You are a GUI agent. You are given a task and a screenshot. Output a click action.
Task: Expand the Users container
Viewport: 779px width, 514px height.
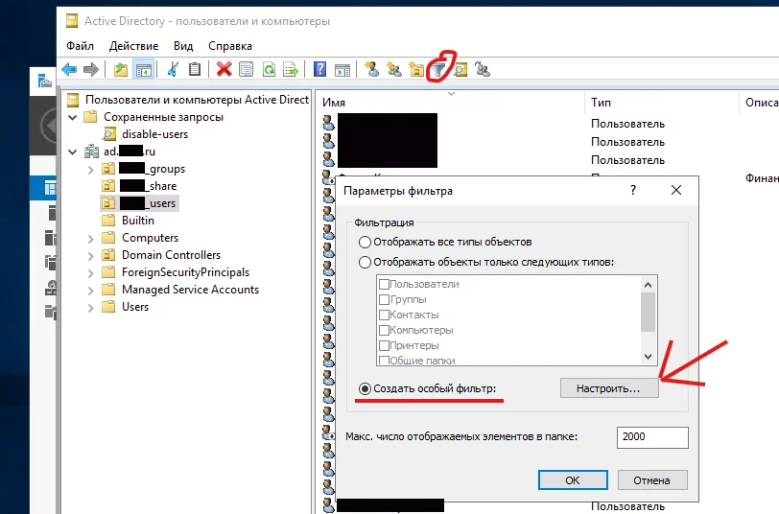(90, 308)
